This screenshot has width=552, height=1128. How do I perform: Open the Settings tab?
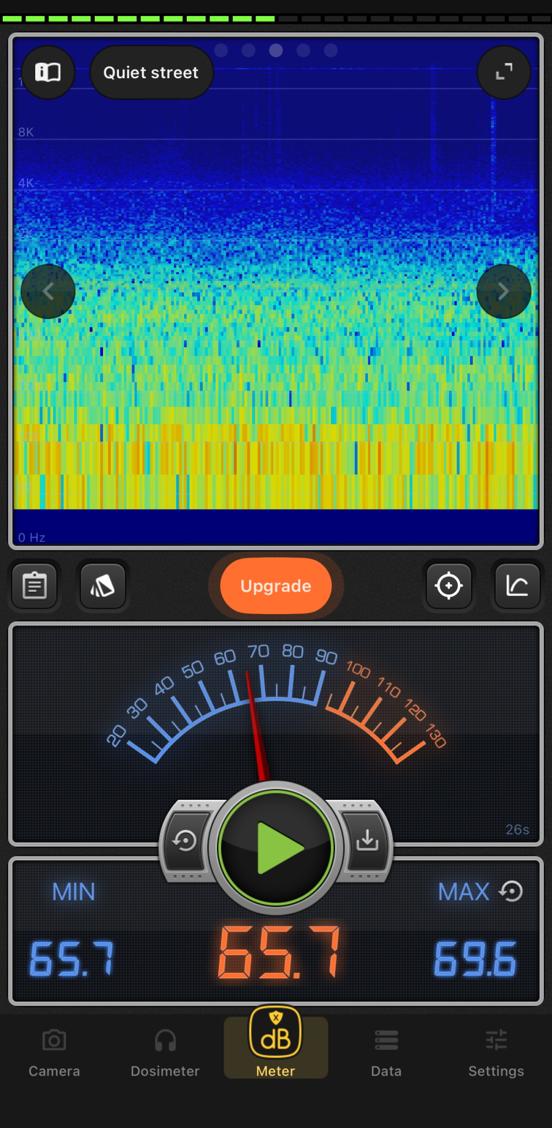tap(496, 1053)
